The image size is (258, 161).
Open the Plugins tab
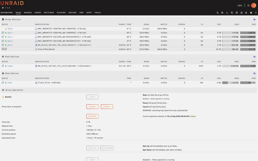click(x=61, y=13)
